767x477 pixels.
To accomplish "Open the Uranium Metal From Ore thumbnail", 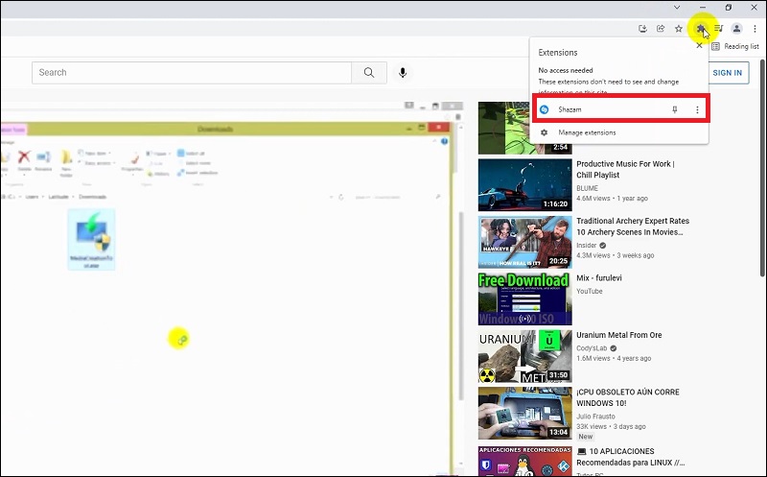I will pyautogui.click(x=524, y=356).
